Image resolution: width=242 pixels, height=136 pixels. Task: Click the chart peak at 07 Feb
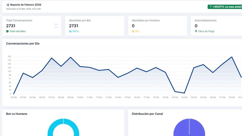click(52, 58)
